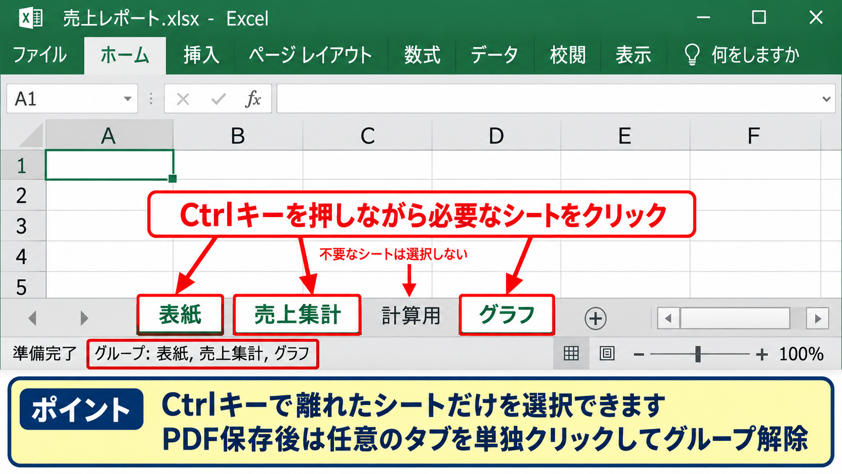Viewport: 842px width, 474px height.
Task: Click the Excel app icon in title bar
Action: point(30,18)
